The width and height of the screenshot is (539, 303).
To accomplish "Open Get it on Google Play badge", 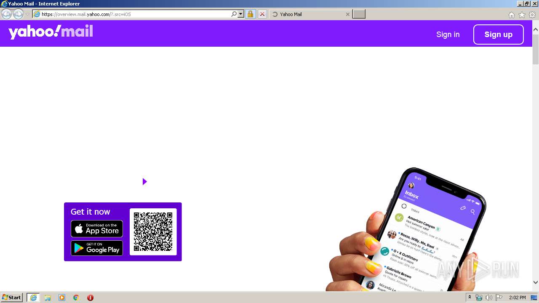I will [97, 248].
